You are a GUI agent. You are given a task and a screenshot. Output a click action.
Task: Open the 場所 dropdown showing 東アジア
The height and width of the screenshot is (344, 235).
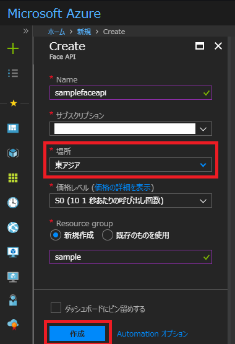tap(130, 164)
